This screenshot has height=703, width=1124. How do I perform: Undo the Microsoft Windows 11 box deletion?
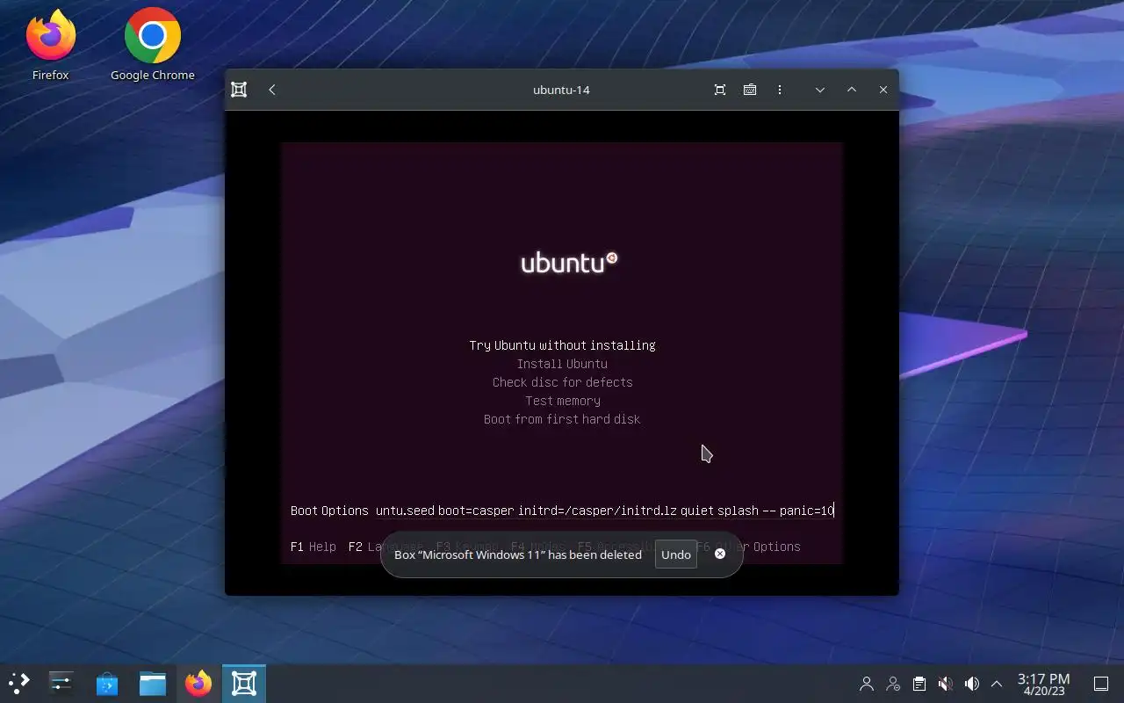676,554
